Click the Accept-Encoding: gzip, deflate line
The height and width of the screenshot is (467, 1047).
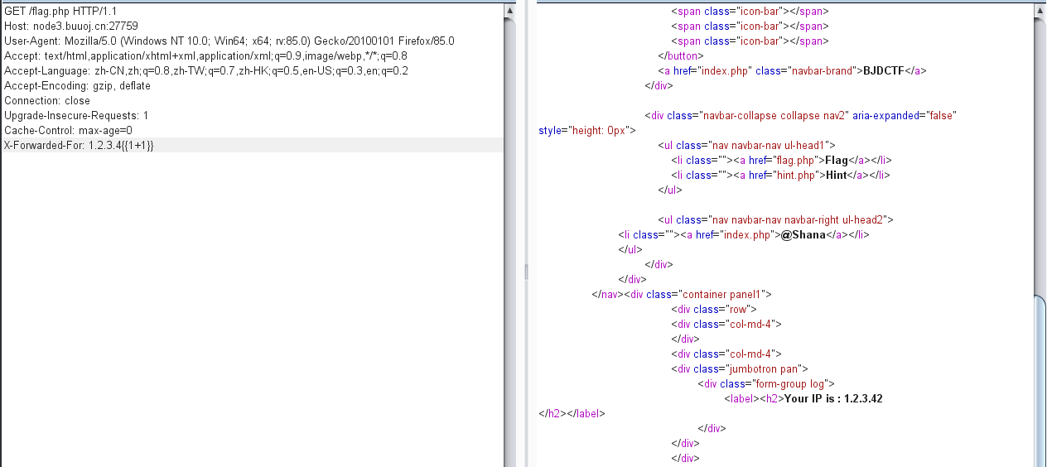click(77, 85)
